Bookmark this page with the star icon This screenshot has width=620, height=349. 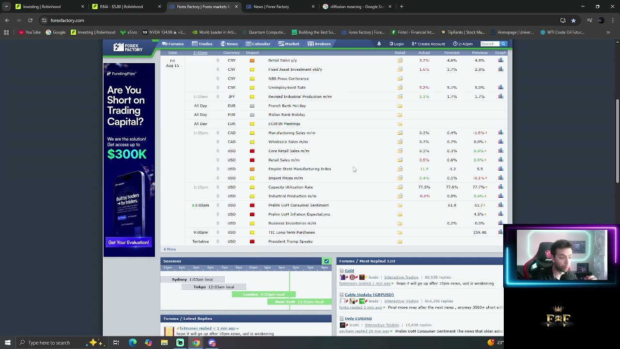click(573, 20)
